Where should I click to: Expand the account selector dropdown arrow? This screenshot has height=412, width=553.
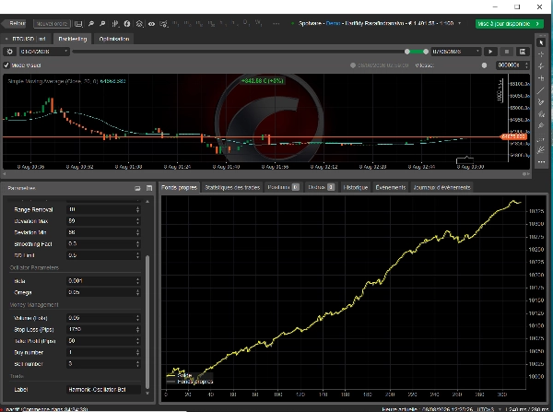(x=460, y=23)
